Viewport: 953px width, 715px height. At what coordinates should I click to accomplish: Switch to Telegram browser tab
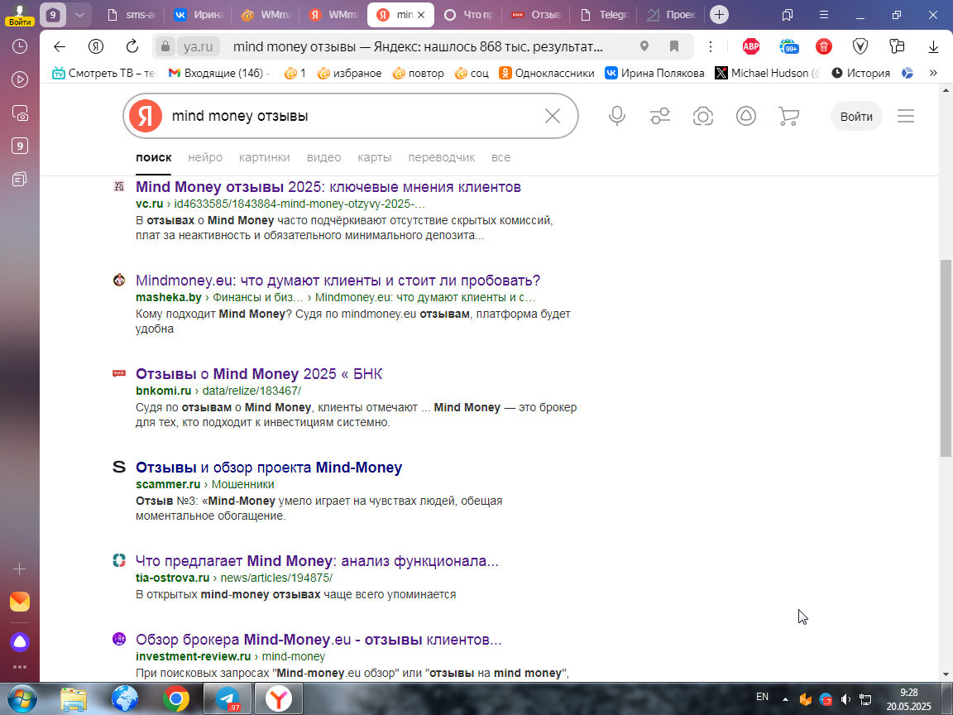click(604, 15)
